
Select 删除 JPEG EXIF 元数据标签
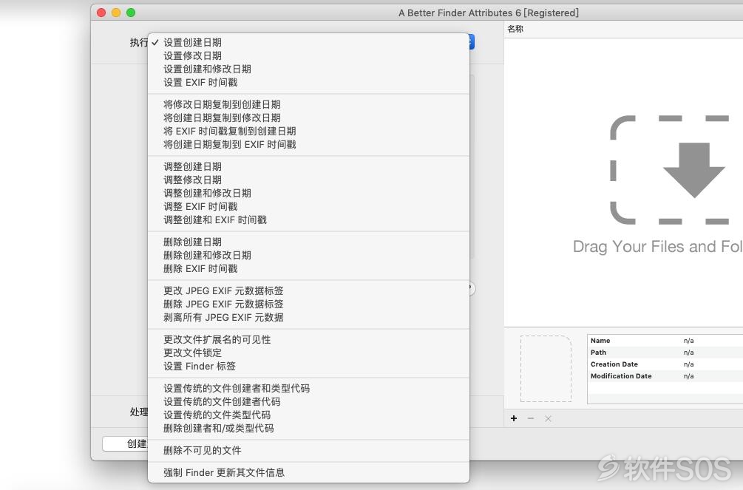pyautogui.click(x=308, y=304)
